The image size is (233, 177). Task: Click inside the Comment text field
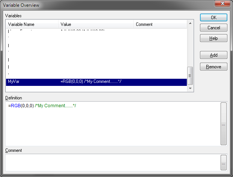click(113, 162)
